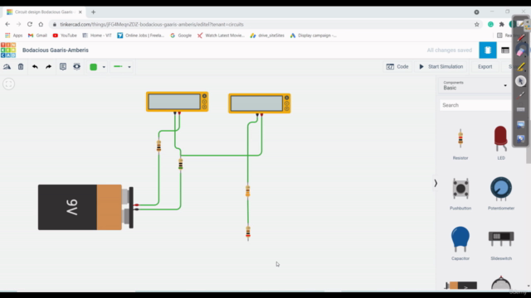Select the green wire type line
This screenshot has height=298, width=531.
click(x=118, y=66)
